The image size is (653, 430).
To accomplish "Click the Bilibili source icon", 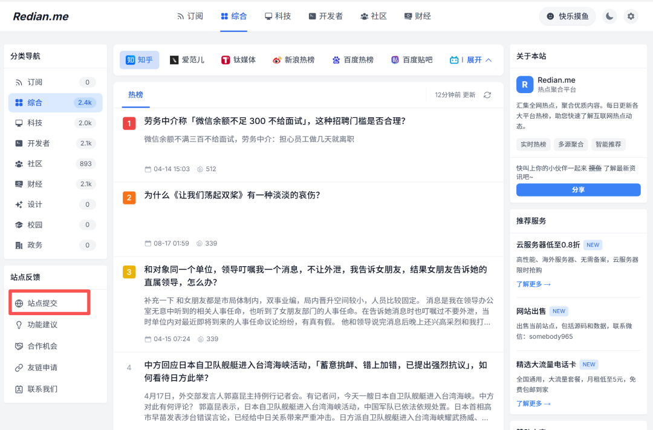I will 454,60.
